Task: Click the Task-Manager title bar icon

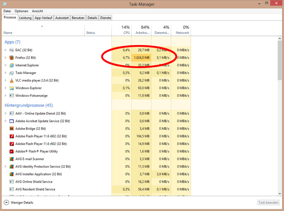Action: tap(4, 4)
